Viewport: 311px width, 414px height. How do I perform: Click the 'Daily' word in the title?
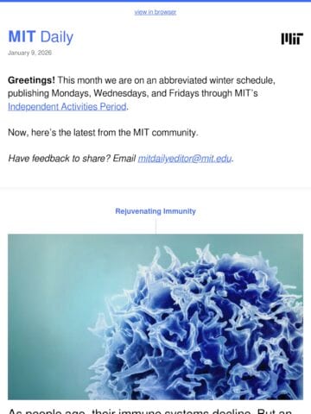click(57, 37)
